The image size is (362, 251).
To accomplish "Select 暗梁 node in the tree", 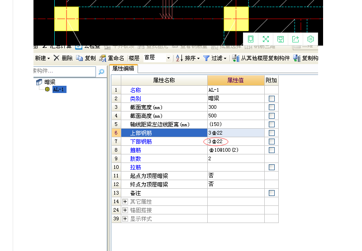I will [x=50, y=82].
